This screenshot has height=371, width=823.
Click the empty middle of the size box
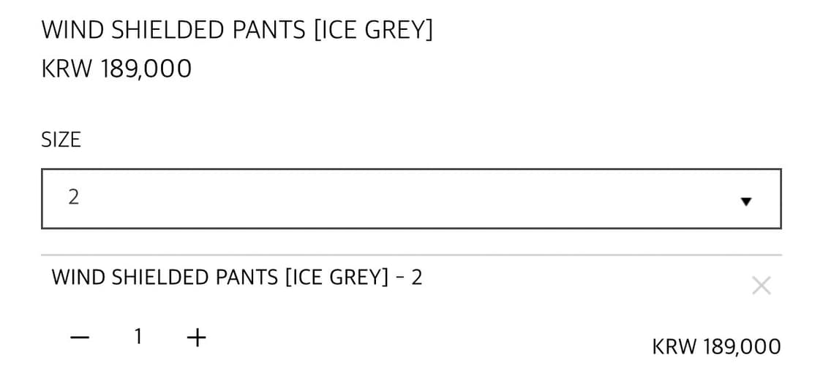pos(410,199)
